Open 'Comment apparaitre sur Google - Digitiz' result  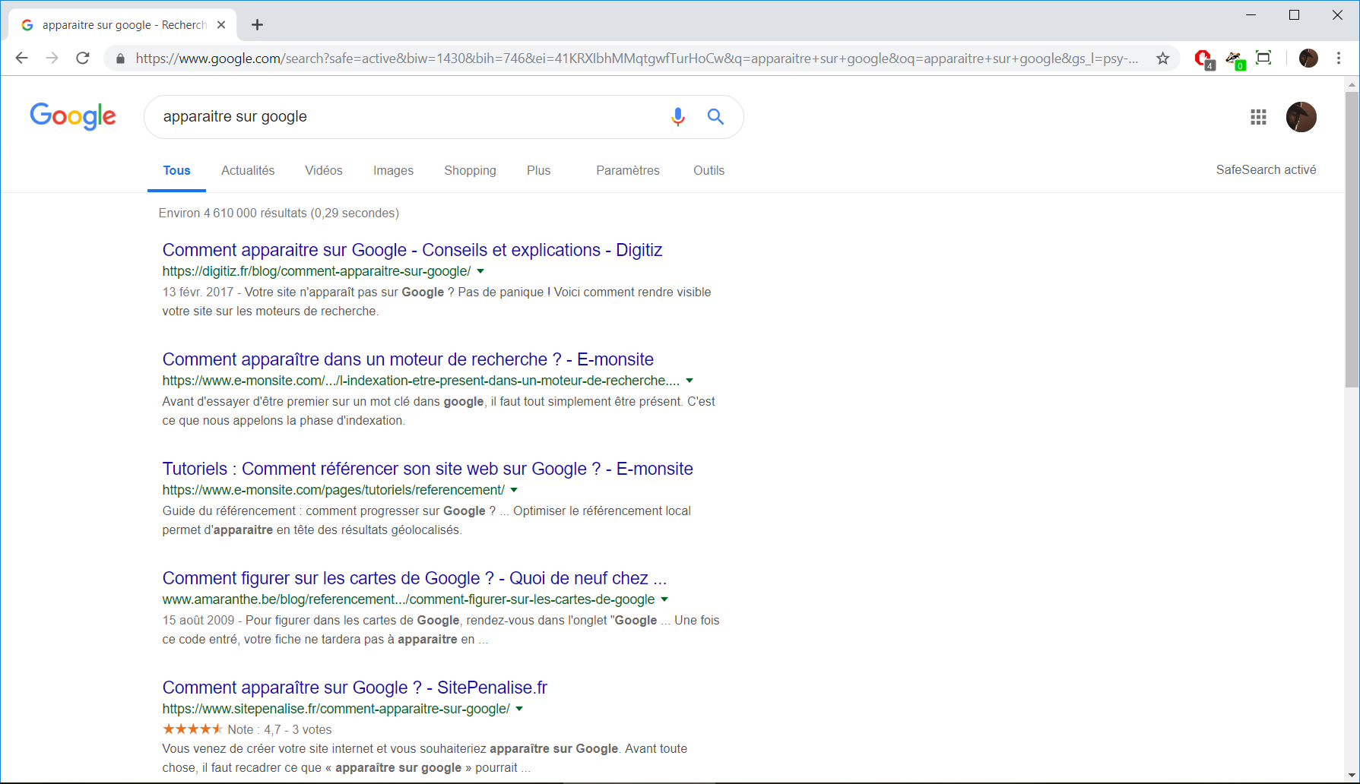[412, 250]
